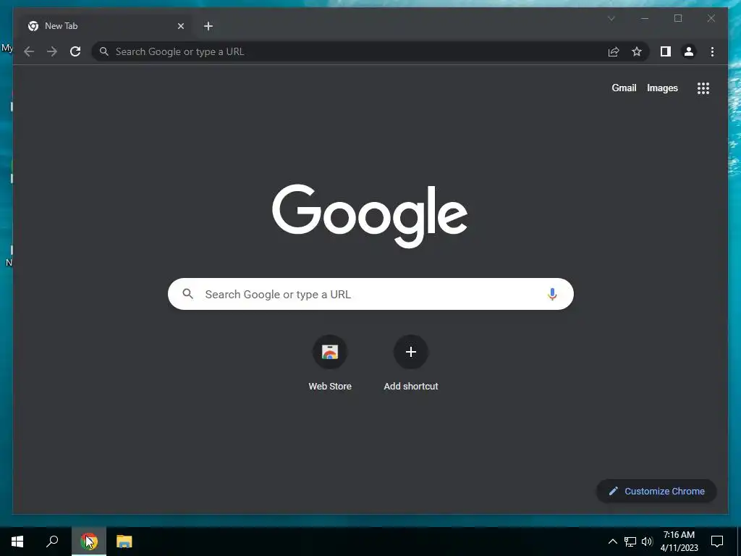
Task: Click the Google logo
Action: point(370,216)
